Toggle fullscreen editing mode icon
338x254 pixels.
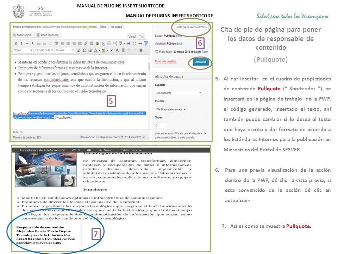coord(134,43)
